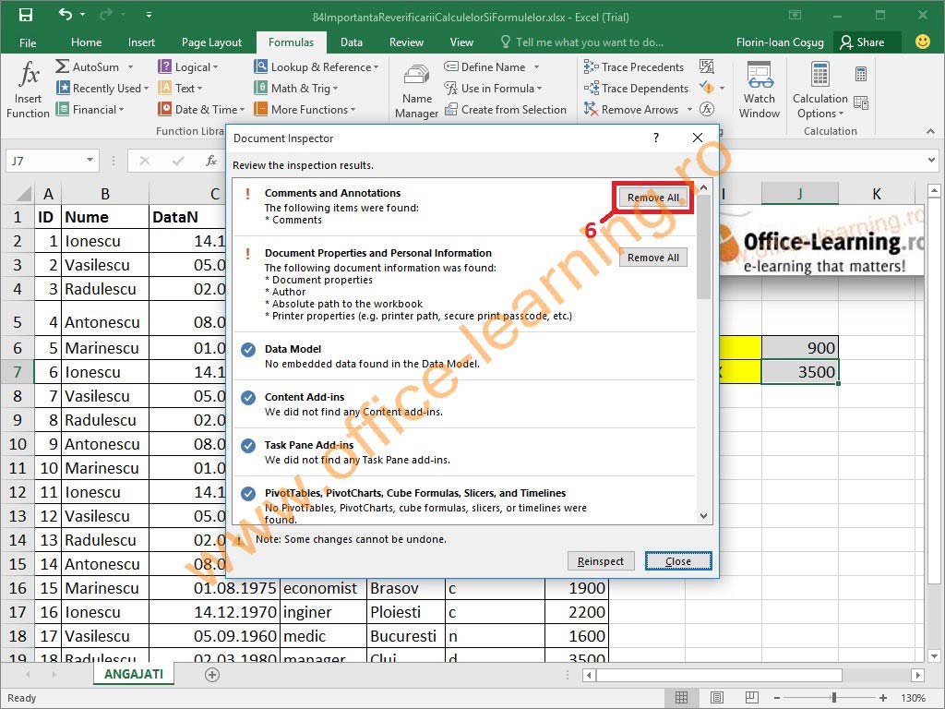Click the AutoSum sigma icon

tap(62, 66)
